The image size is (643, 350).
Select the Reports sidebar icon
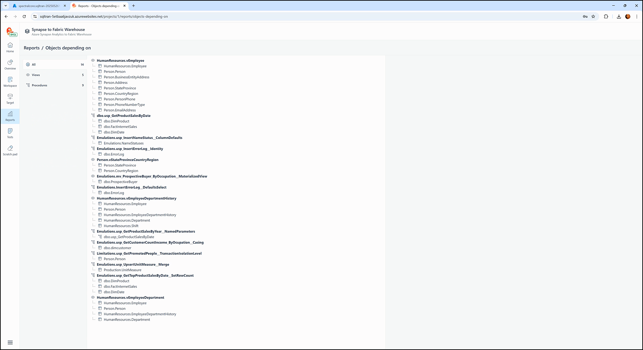pyautogui.click(x=10, y=116)
